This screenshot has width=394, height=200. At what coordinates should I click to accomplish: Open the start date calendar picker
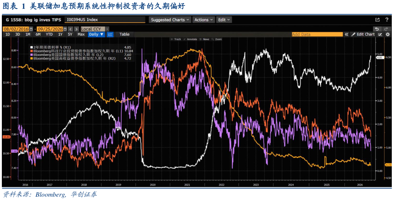coord(31,29)
